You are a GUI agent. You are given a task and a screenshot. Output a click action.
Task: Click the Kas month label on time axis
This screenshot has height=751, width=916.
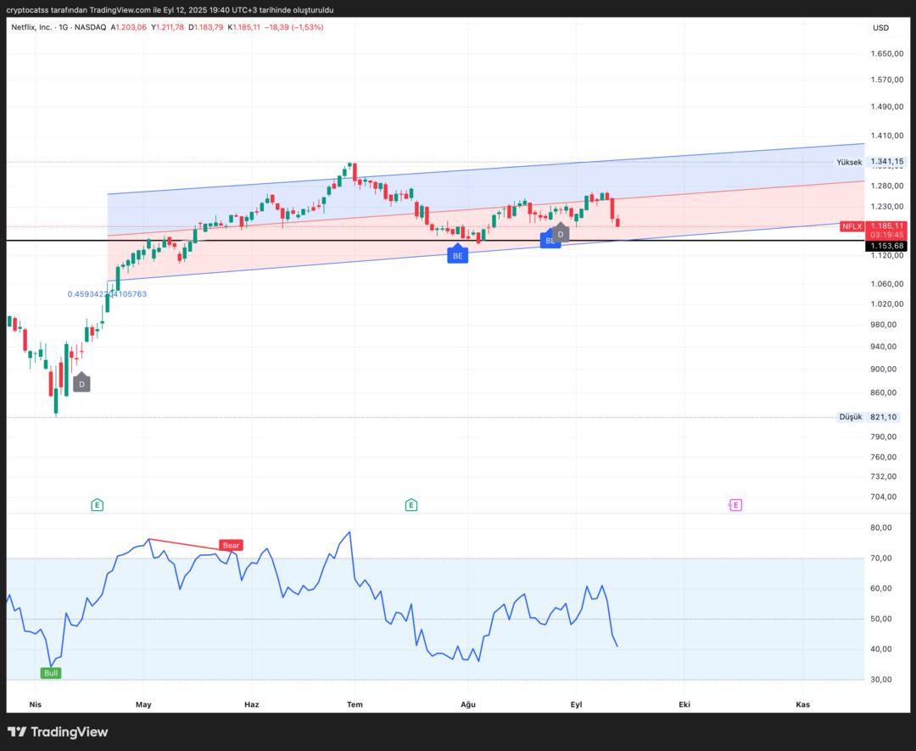(x=802, y=704)
